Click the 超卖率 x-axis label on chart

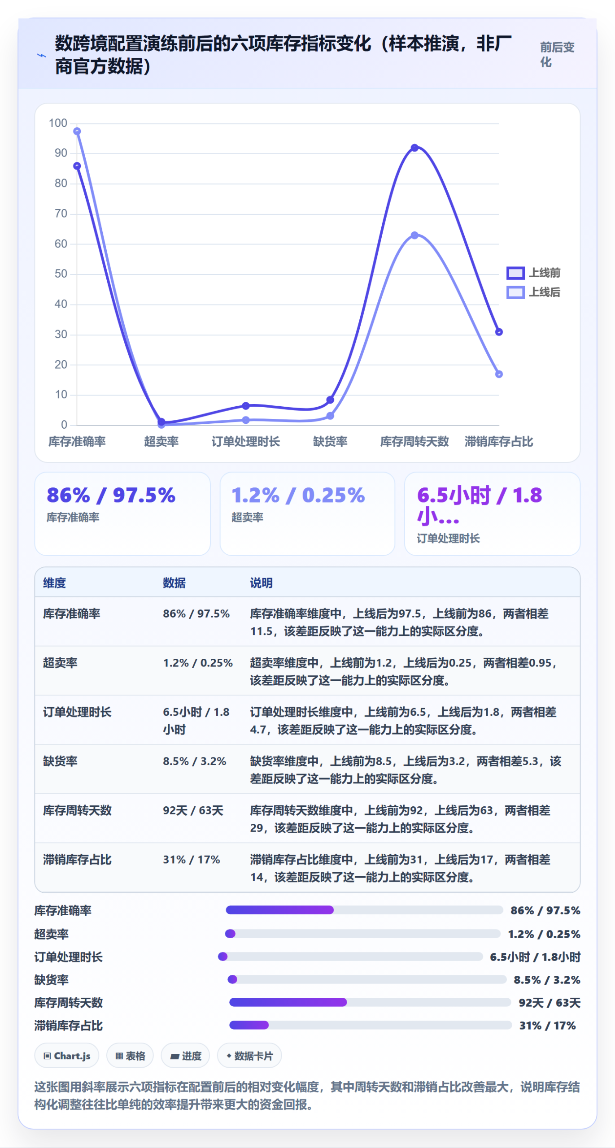point(161,442)
